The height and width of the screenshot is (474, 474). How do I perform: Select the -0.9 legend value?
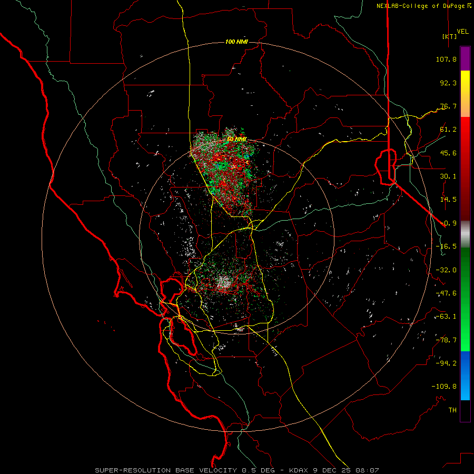pos(448,223)
